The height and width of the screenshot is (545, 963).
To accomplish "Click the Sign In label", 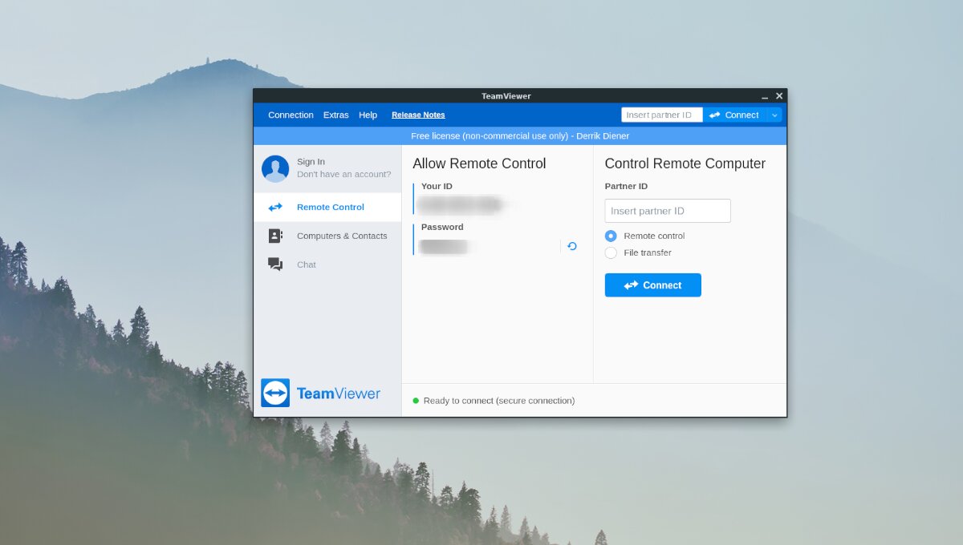I will point(311,161).
